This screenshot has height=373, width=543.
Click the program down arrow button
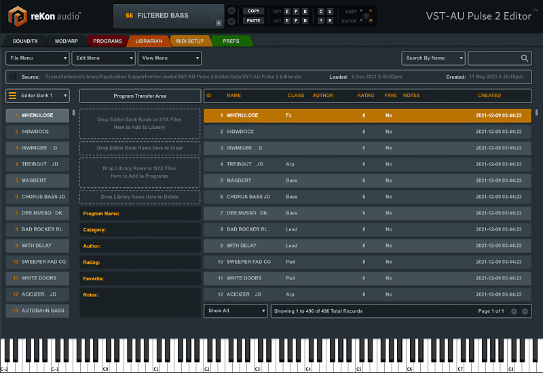click(231, 21)
